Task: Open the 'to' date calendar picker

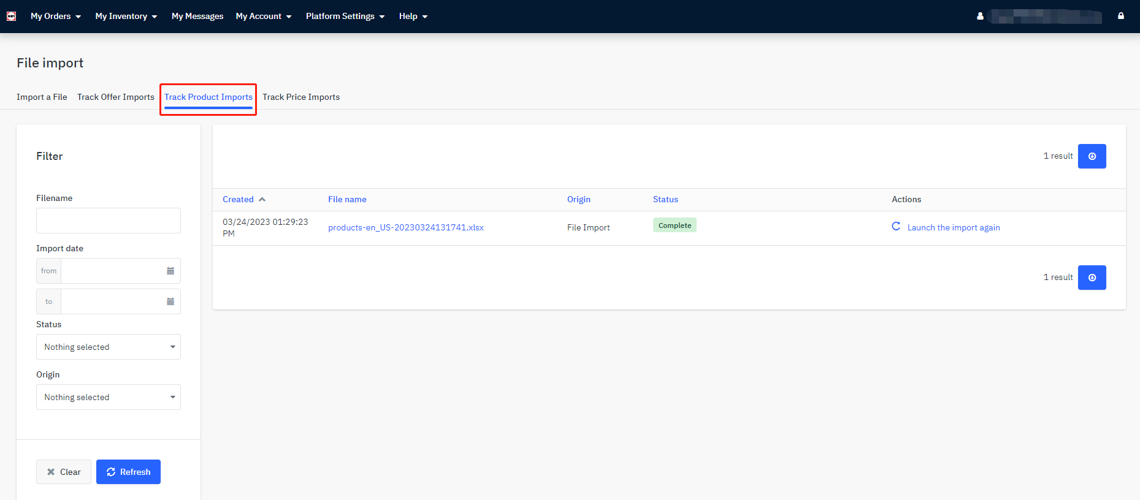Action: pos(170,301)
